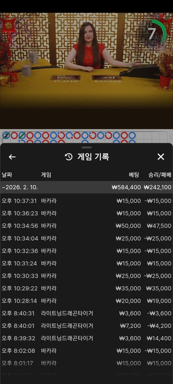
Task: Open the 오후 10:30:33 바카라 record
Action: pos(86,276)
